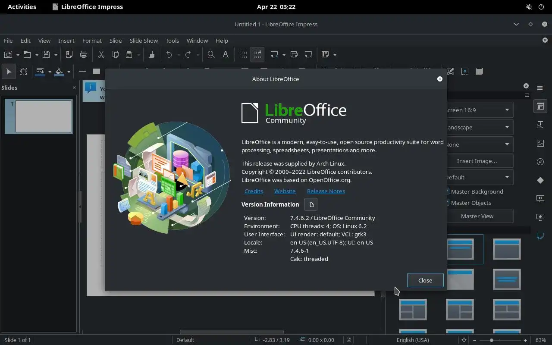
Task: Open the Open file dropdown arrow
Action: pyautogui.click(x=37, y=55)
